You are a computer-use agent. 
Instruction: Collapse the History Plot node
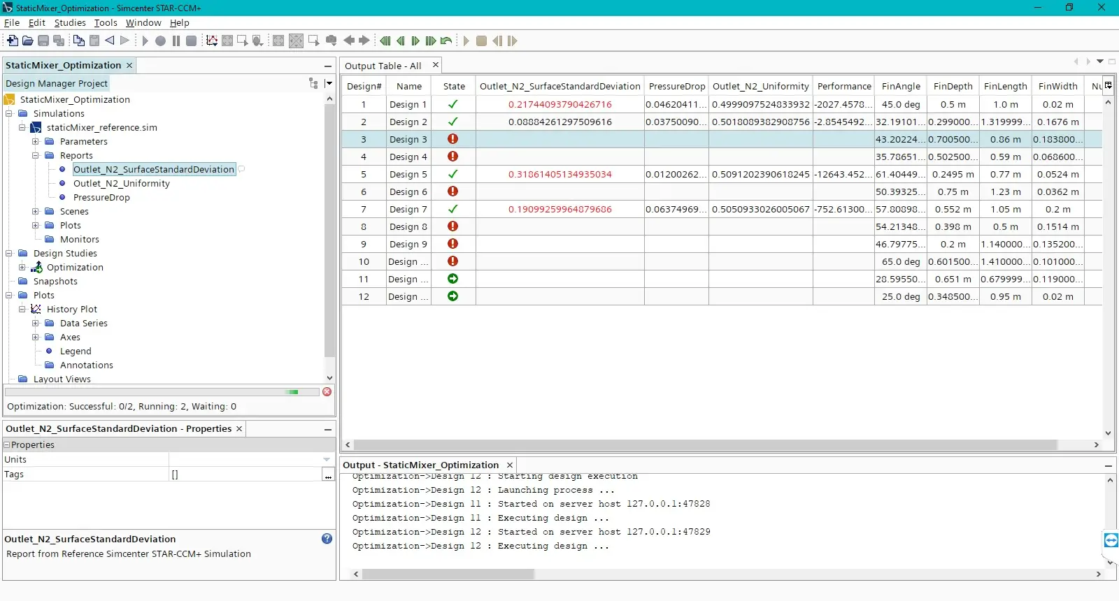coord(22,309)
